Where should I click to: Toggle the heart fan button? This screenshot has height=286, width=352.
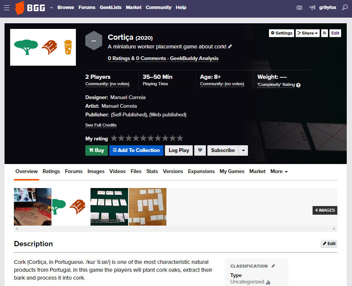(200, 151)
